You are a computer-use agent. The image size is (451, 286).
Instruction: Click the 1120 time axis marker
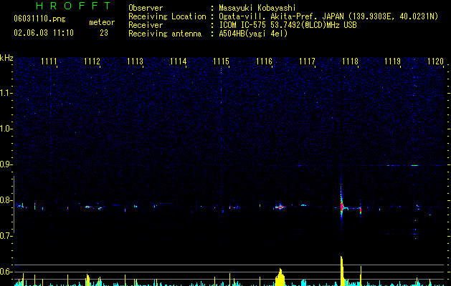(435, 61)
